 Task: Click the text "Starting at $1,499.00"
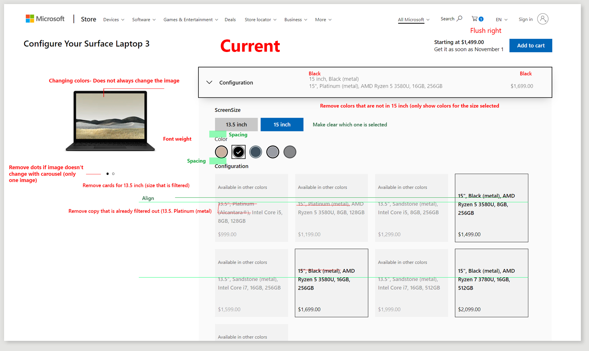459,42
